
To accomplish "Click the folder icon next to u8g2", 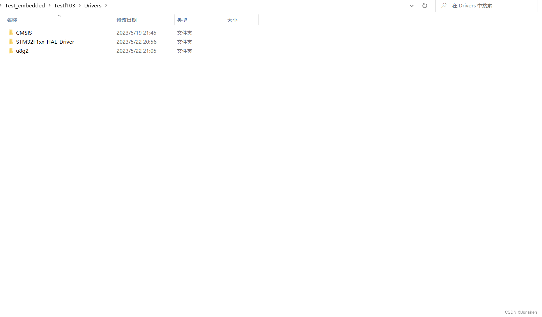I will click(11, 51).
